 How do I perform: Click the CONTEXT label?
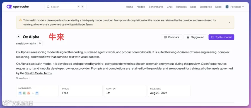pyautogui.click(x=111, y=89)
